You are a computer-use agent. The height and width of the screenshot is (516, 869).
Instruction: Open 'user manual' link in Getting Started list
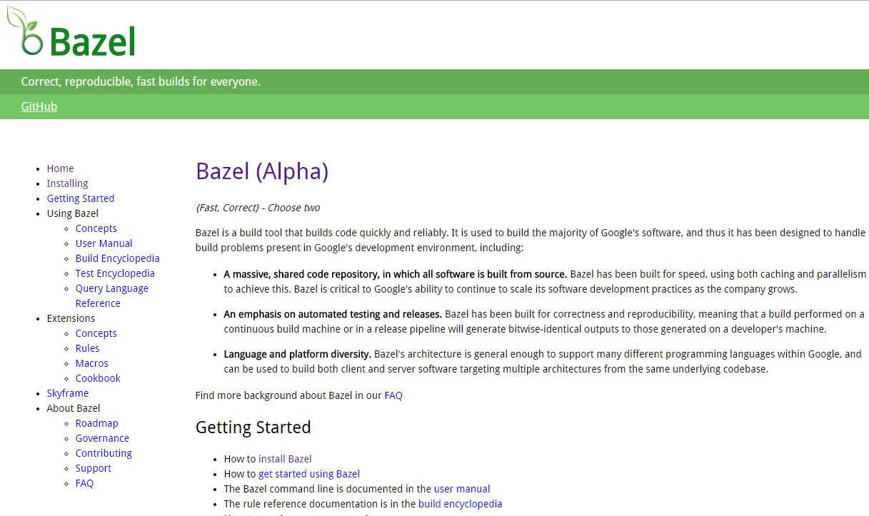pos(462,489)
